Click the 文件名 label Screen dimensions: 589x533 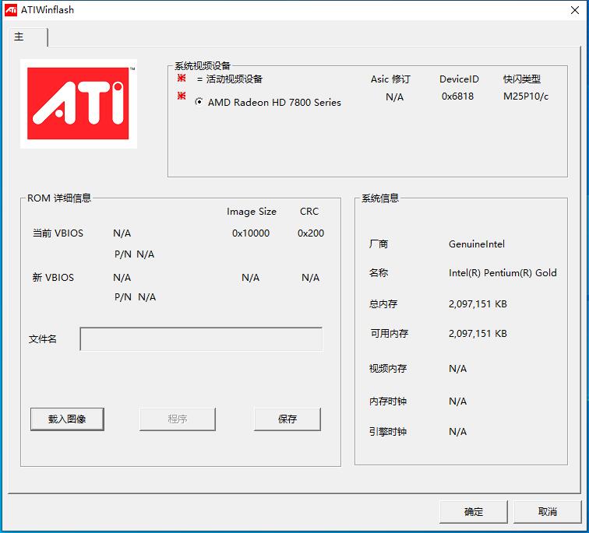[42, 339]
